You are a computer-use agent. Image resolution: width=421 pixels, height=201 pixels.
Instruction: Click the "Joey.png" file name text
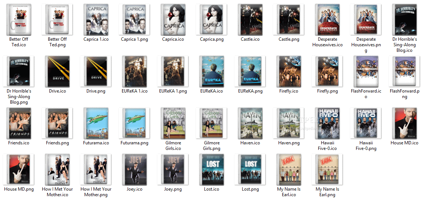click(x=173, y=190)
